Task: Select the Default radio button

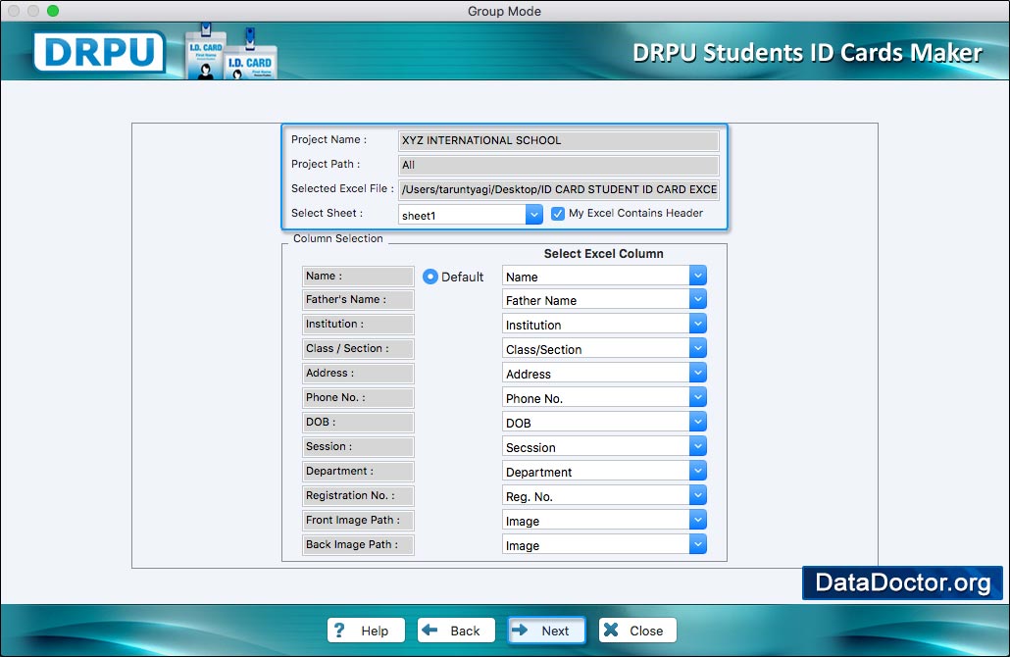Action: [430, 277]
